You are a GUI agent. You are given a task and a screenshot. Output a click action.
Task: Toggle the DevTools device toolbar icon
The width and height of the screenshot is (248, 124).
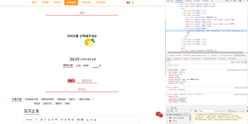(x=171, y=1)
